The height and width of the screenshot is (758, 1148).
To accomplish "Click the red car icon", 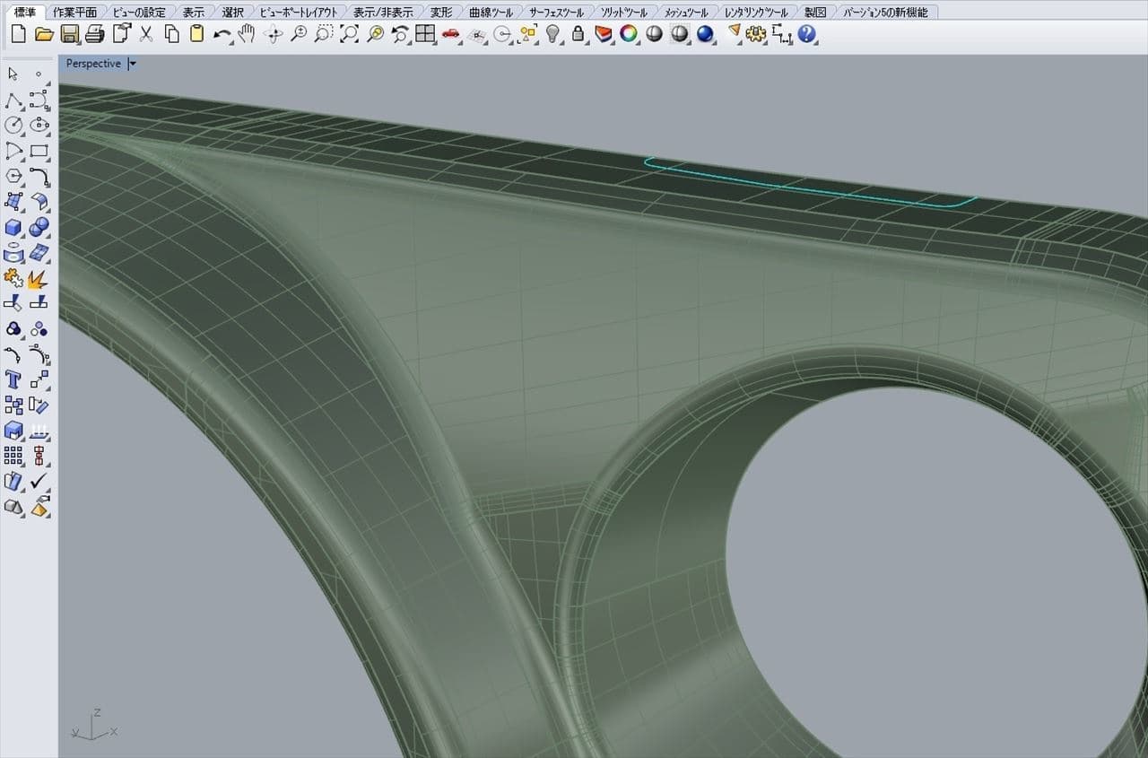I will (x=451, y=34).
